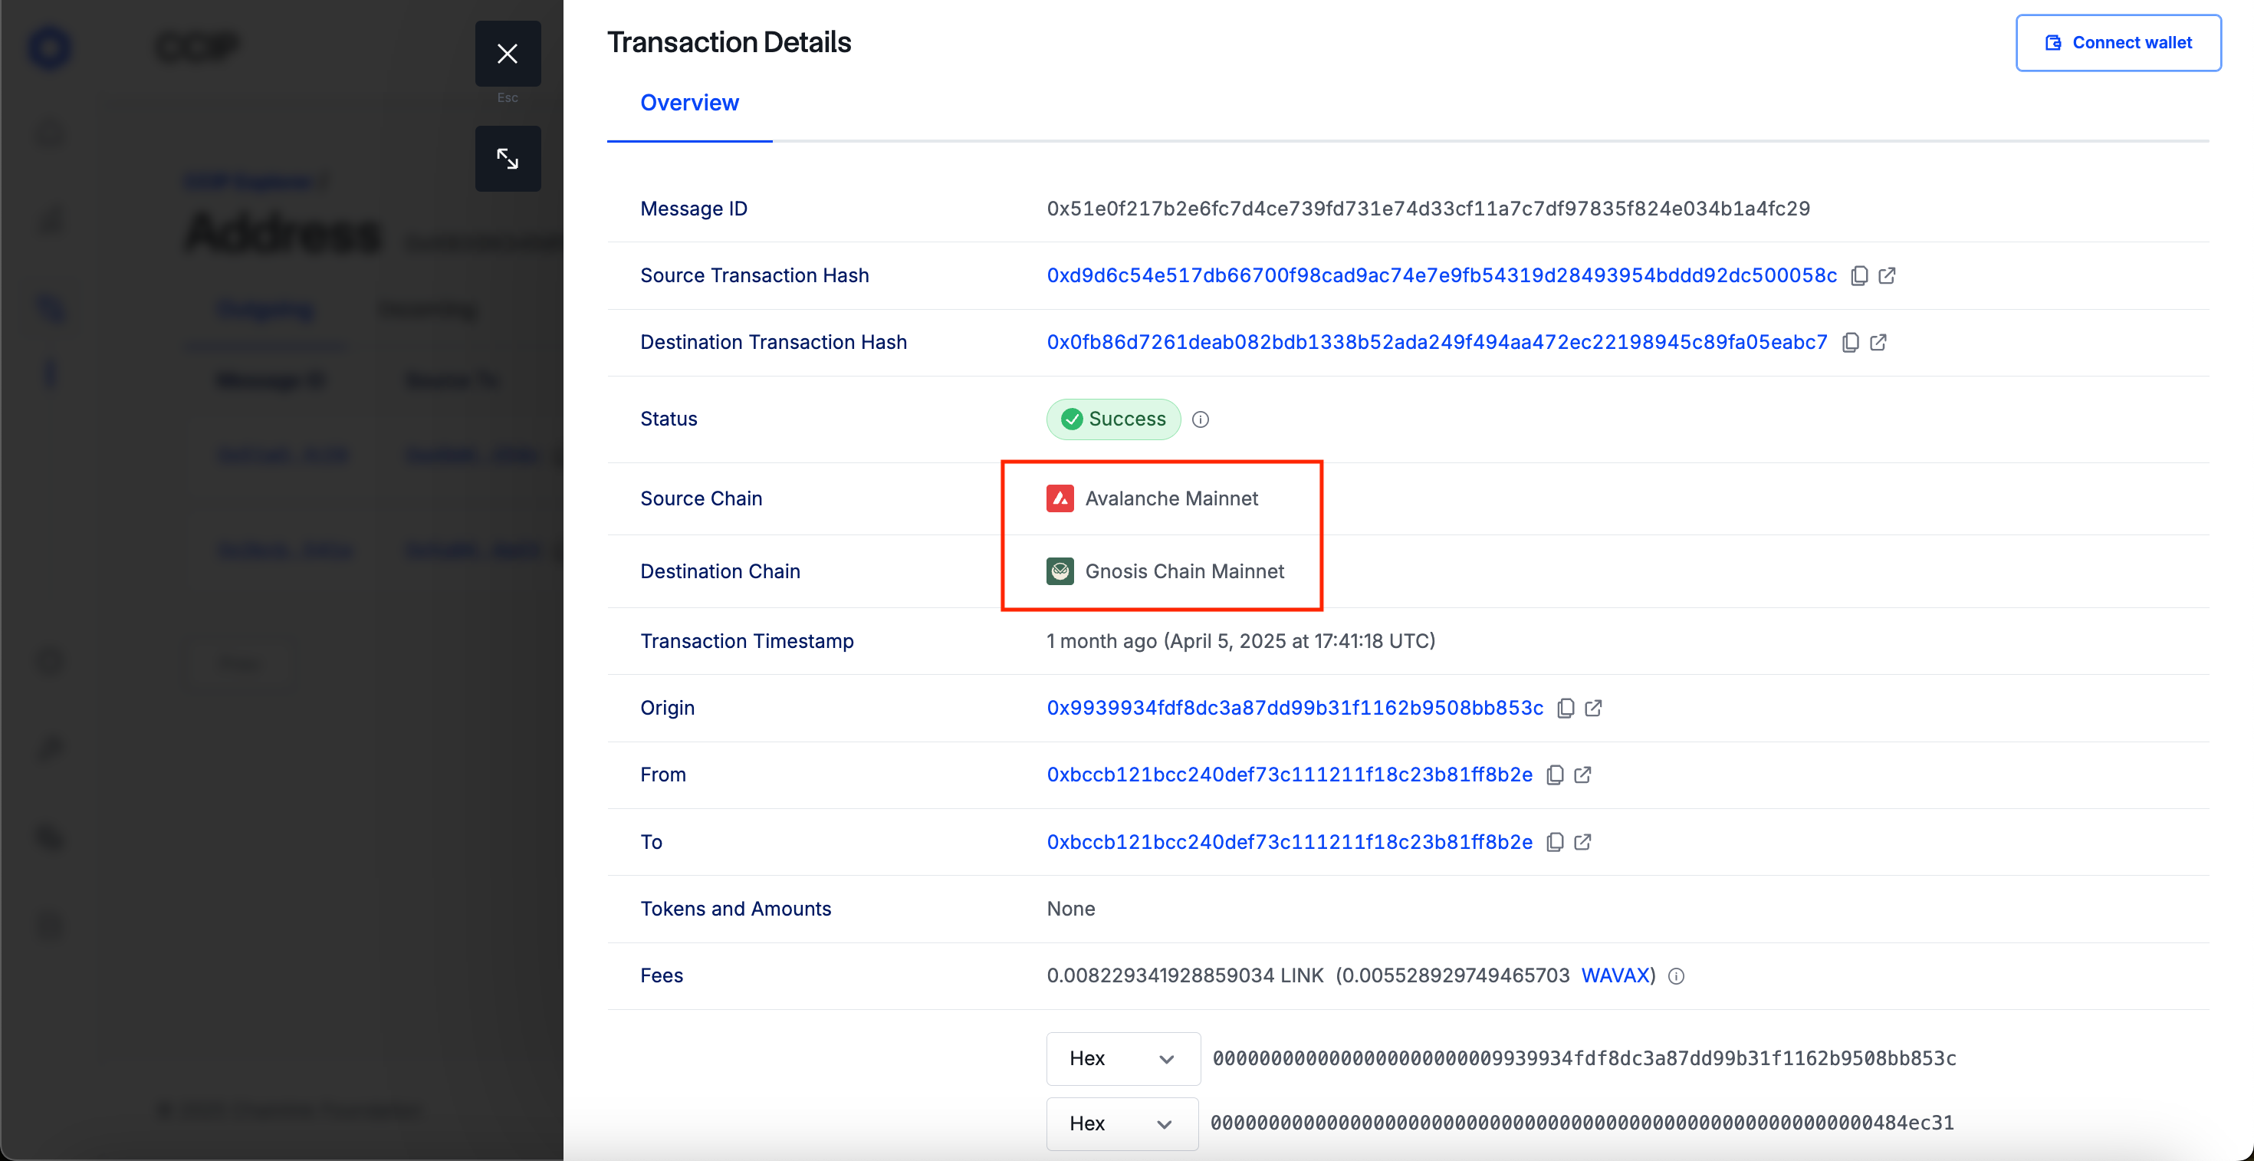Open the second Hex format dropdown
This screenshot has height=1161, width=2254.
click(1122, 1123)
